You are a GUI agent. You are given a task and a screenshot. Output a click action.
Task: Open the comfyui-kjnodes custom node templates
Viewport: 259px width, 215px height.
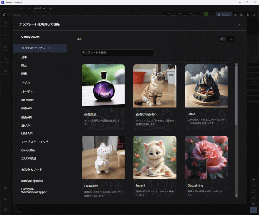32,181
